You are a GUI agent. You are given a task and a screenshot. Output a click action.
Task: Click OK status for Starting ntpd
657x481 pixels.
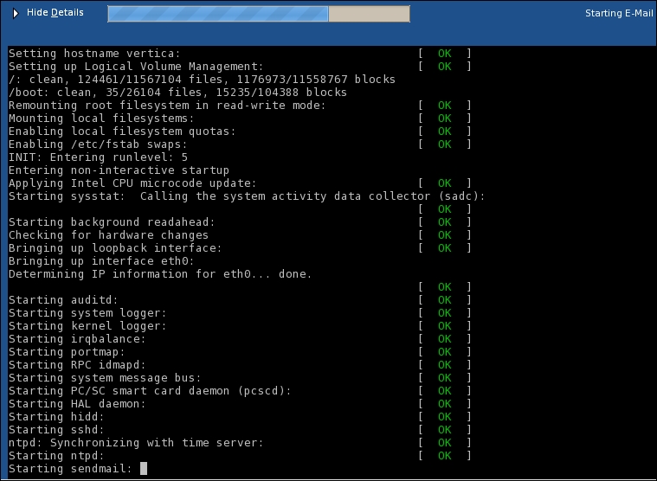click(445, 456)
